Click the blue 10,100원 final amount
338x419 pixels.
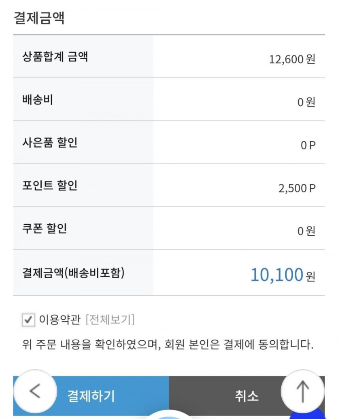pos(283,275)
